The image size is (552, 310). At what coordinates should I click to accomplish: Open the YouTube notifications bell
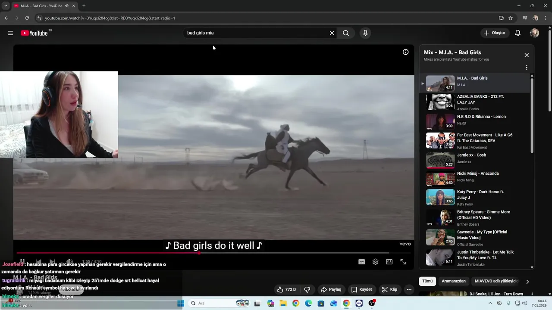(x=518, y=33)
